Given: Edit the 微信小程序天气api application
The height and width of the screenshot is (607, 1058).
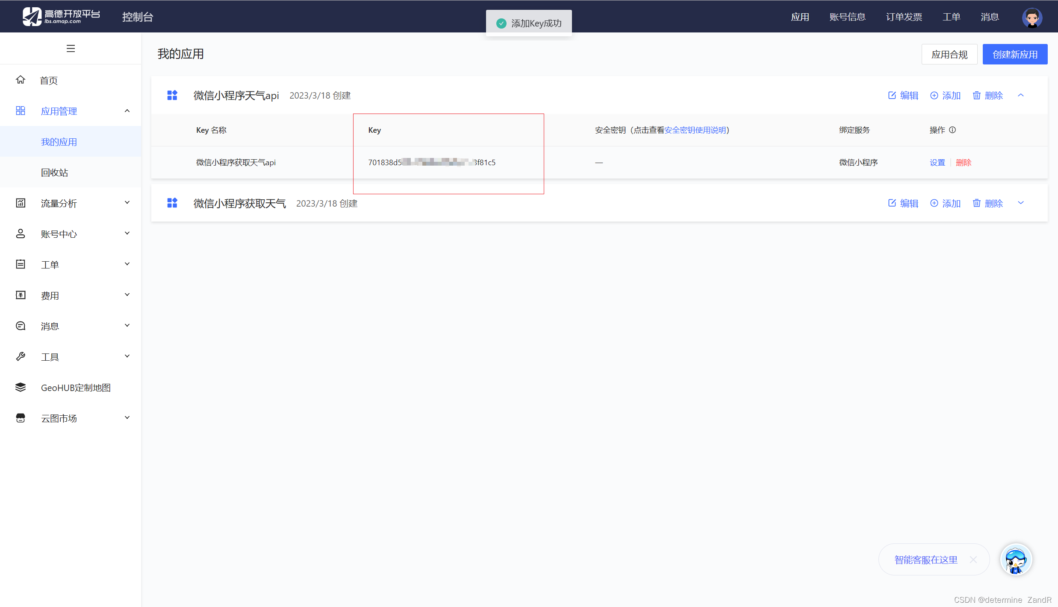Looking at the screenshot, I should pos(903,95).
